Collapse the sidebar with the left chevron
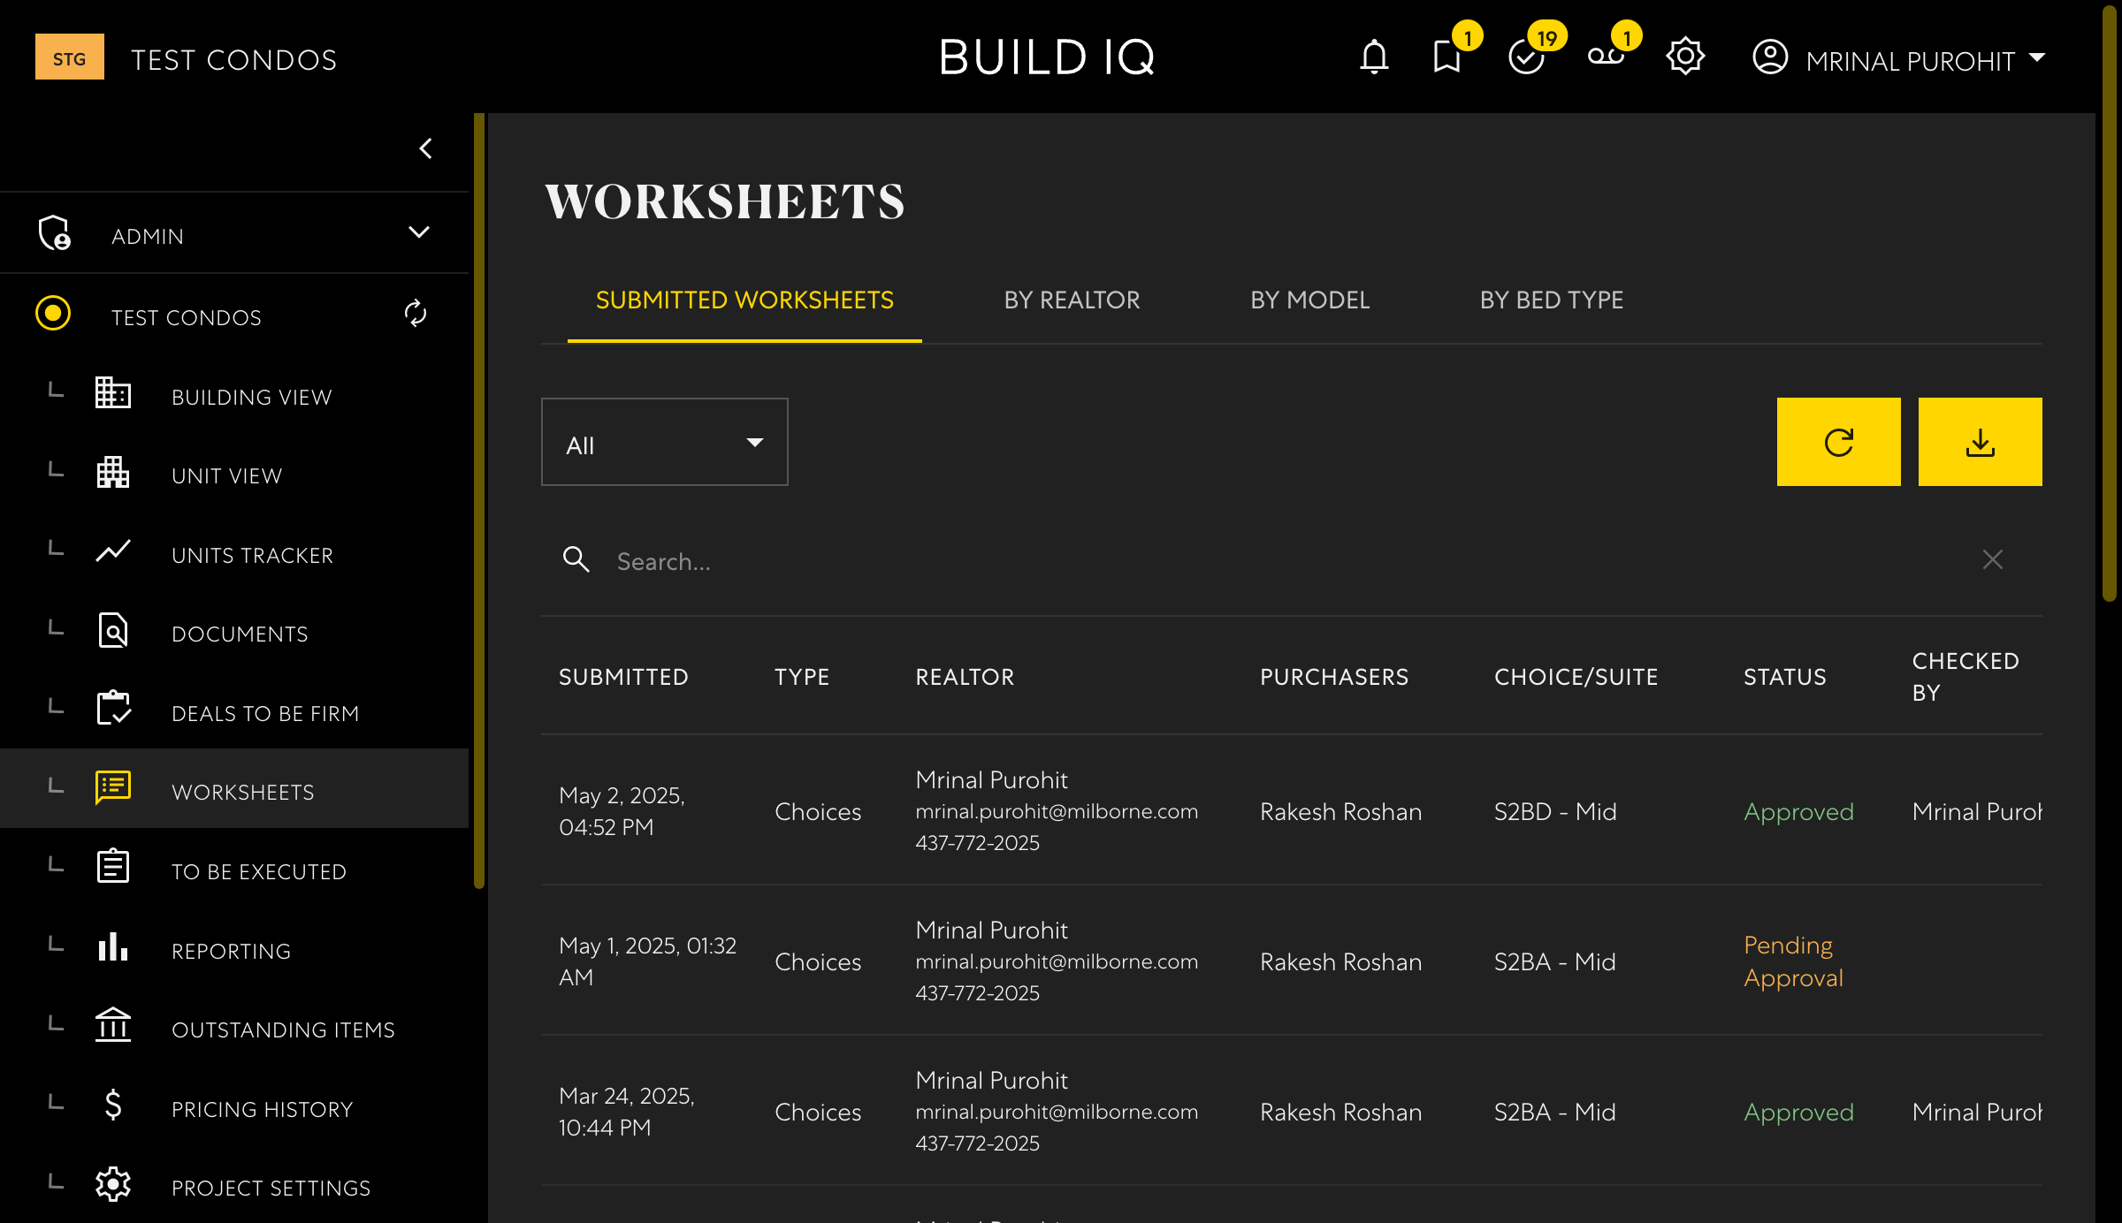The image size is (2122, 1223). 426,148
